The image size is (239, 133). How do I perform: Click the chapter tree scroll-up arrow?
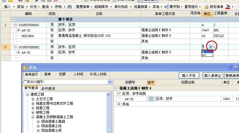109,94
